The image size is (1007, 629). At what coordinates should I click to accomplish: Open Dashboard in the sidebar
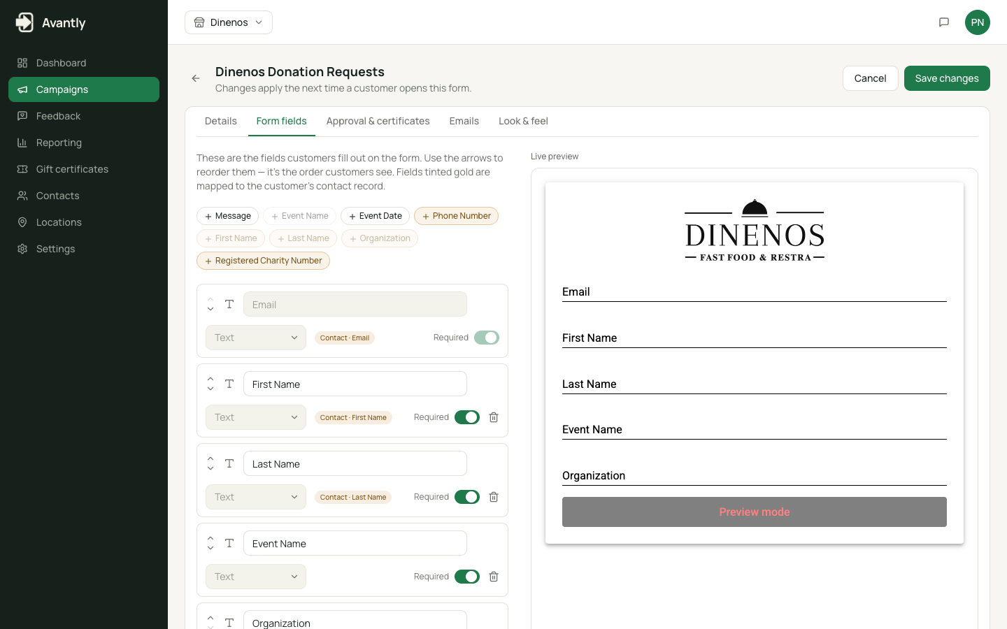84,63
